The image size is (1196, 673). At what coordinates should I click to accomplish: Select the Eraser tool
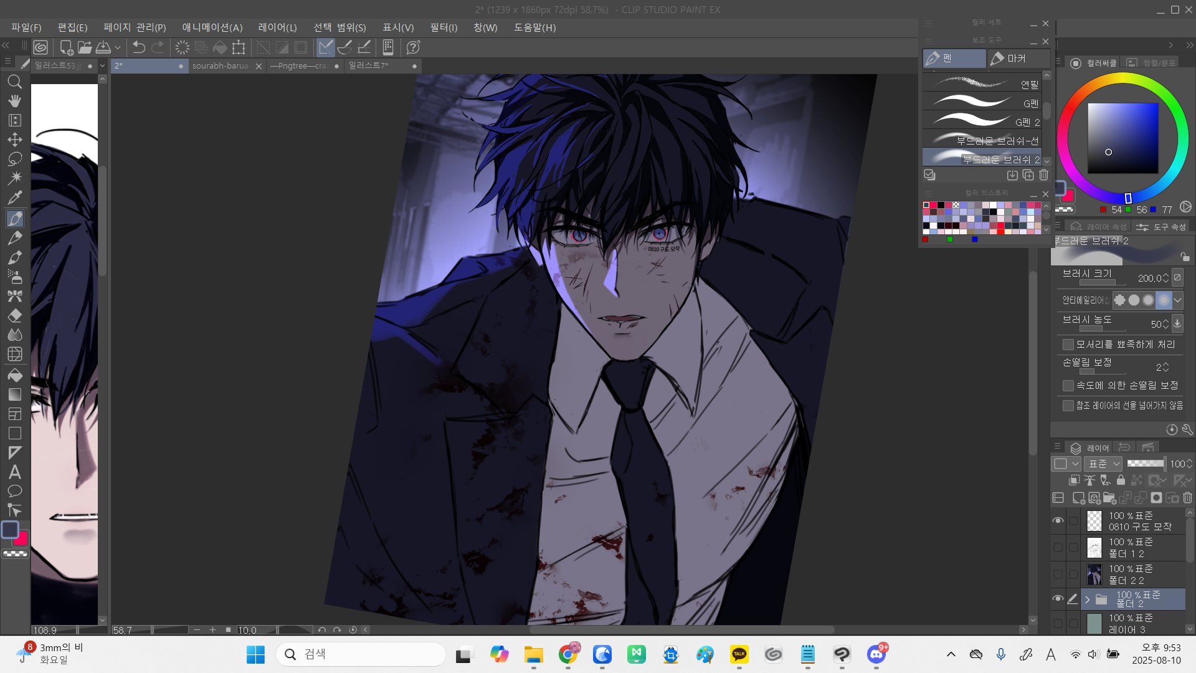[15, 315]
